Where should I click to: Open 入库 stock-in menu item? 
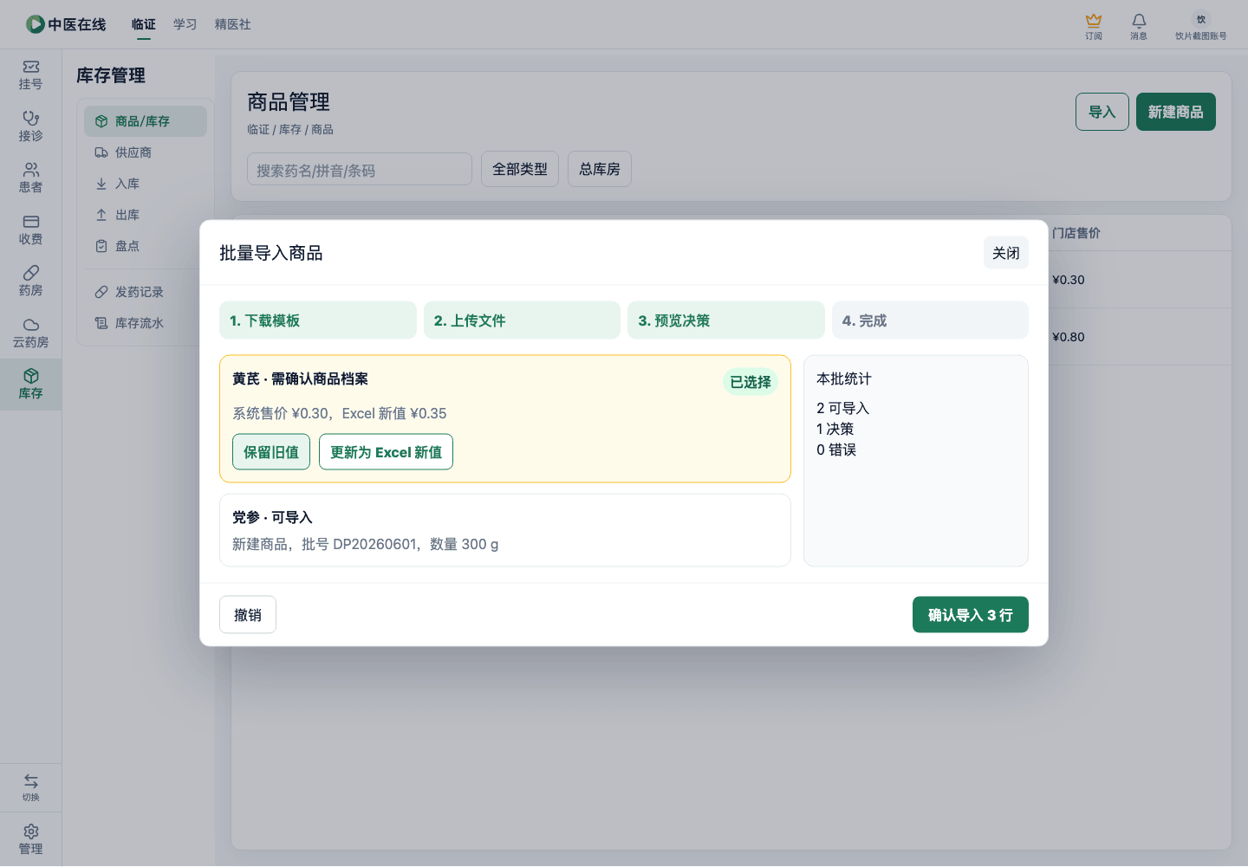point(146,184)
